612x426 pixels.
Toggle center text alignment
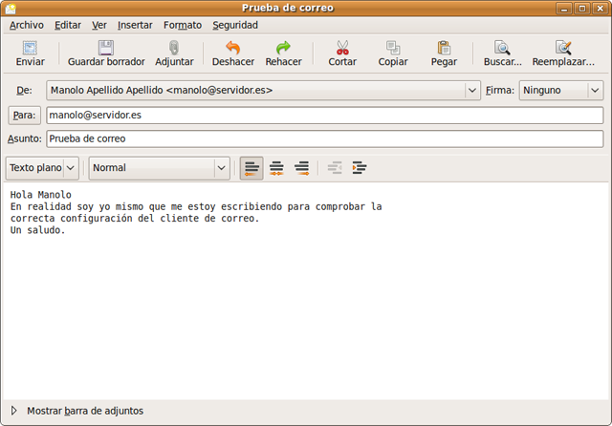276,168
